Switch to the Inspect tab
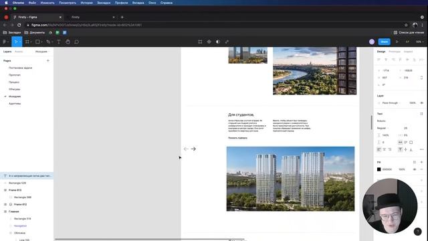This screenshot has height=241, width=428. [x=408, y=52]
